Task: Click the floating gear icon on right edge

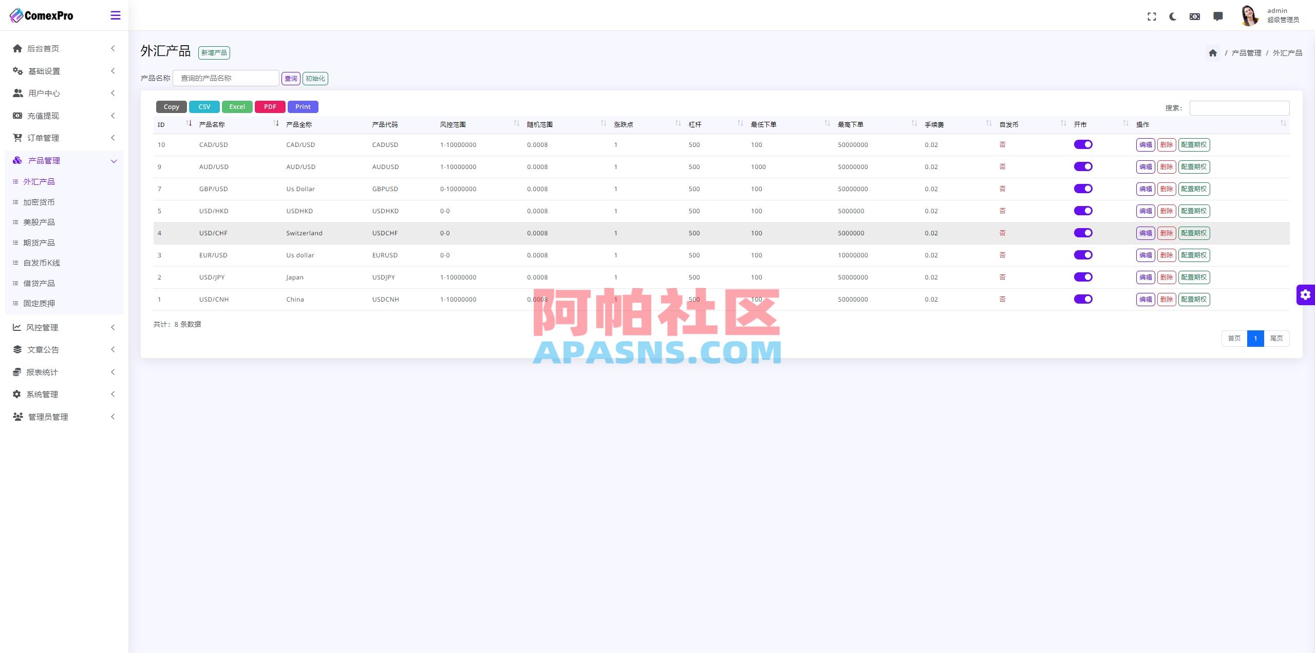Action: (1306, 294)
